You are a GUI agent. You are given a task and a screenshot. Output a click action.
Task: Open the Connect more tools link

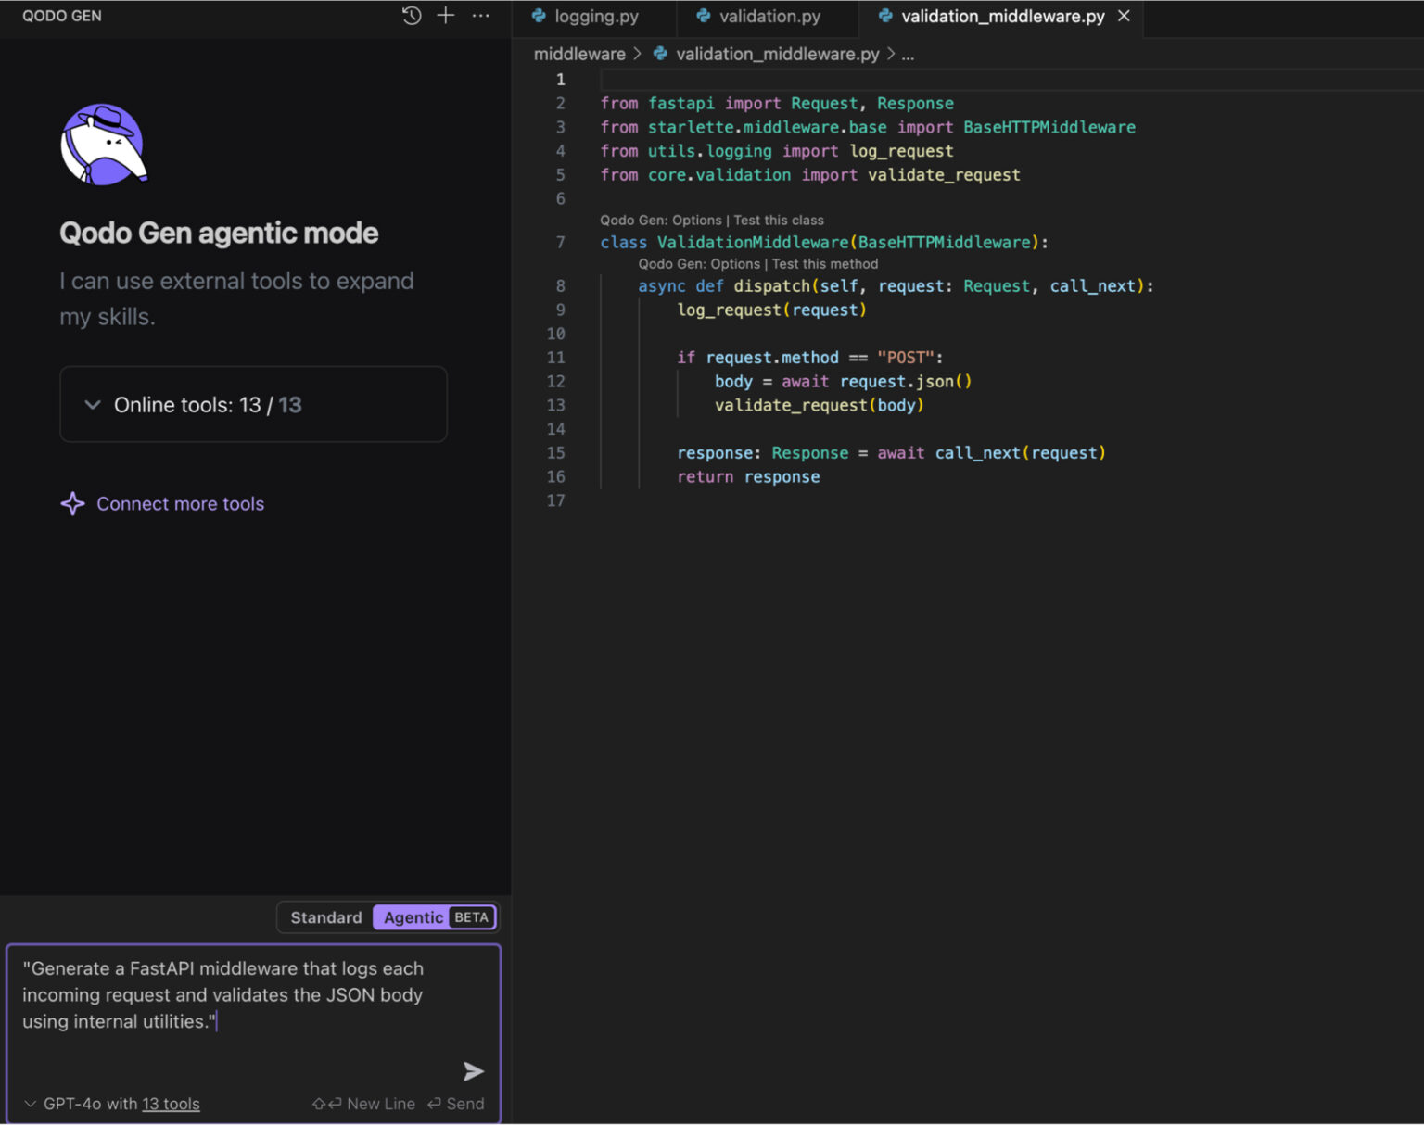(x=180, y=504)
